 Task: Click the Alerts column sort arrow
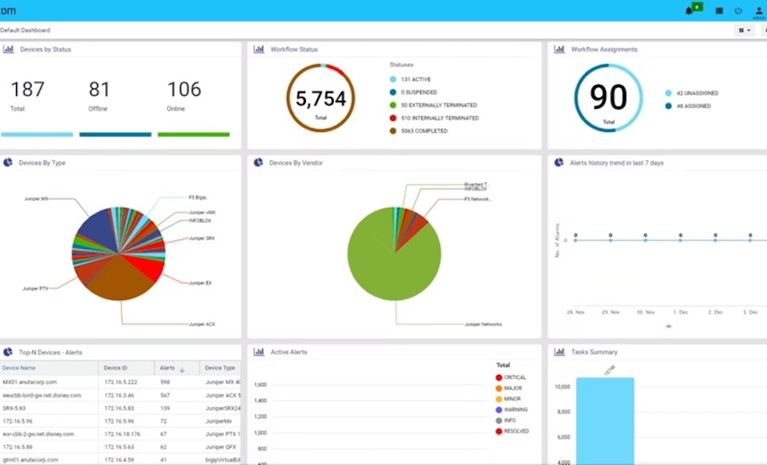click(x=182, y=369)
